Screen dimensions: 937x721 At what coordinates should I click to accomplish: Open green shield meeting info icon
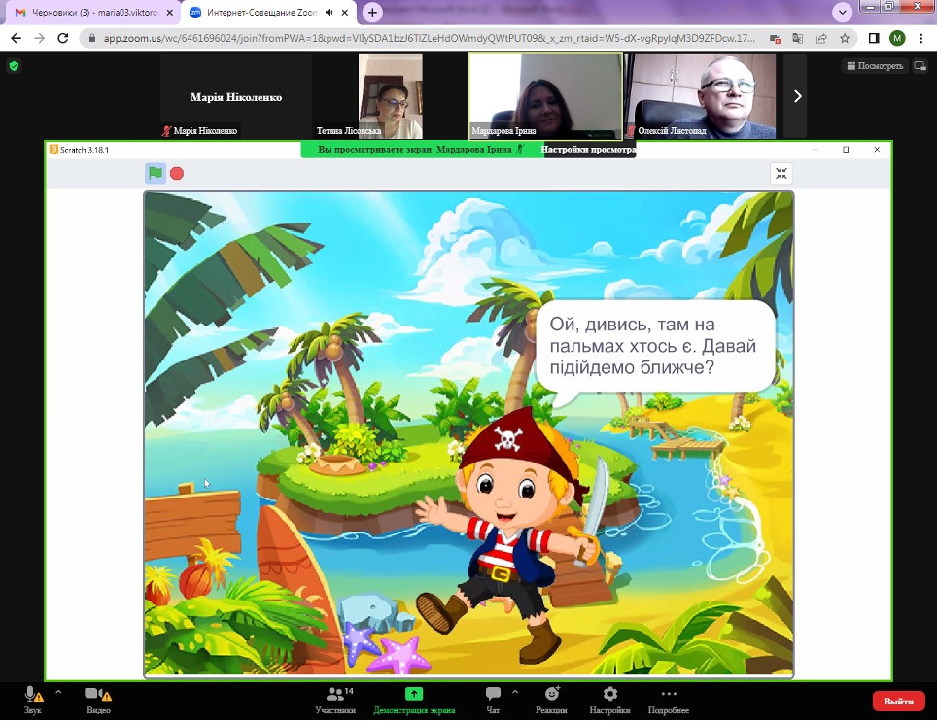click(x=15, y=66)
